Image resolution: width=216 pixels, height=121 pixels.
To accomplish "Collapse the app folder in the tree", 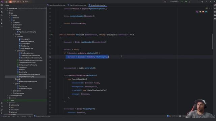I will 7,13.
